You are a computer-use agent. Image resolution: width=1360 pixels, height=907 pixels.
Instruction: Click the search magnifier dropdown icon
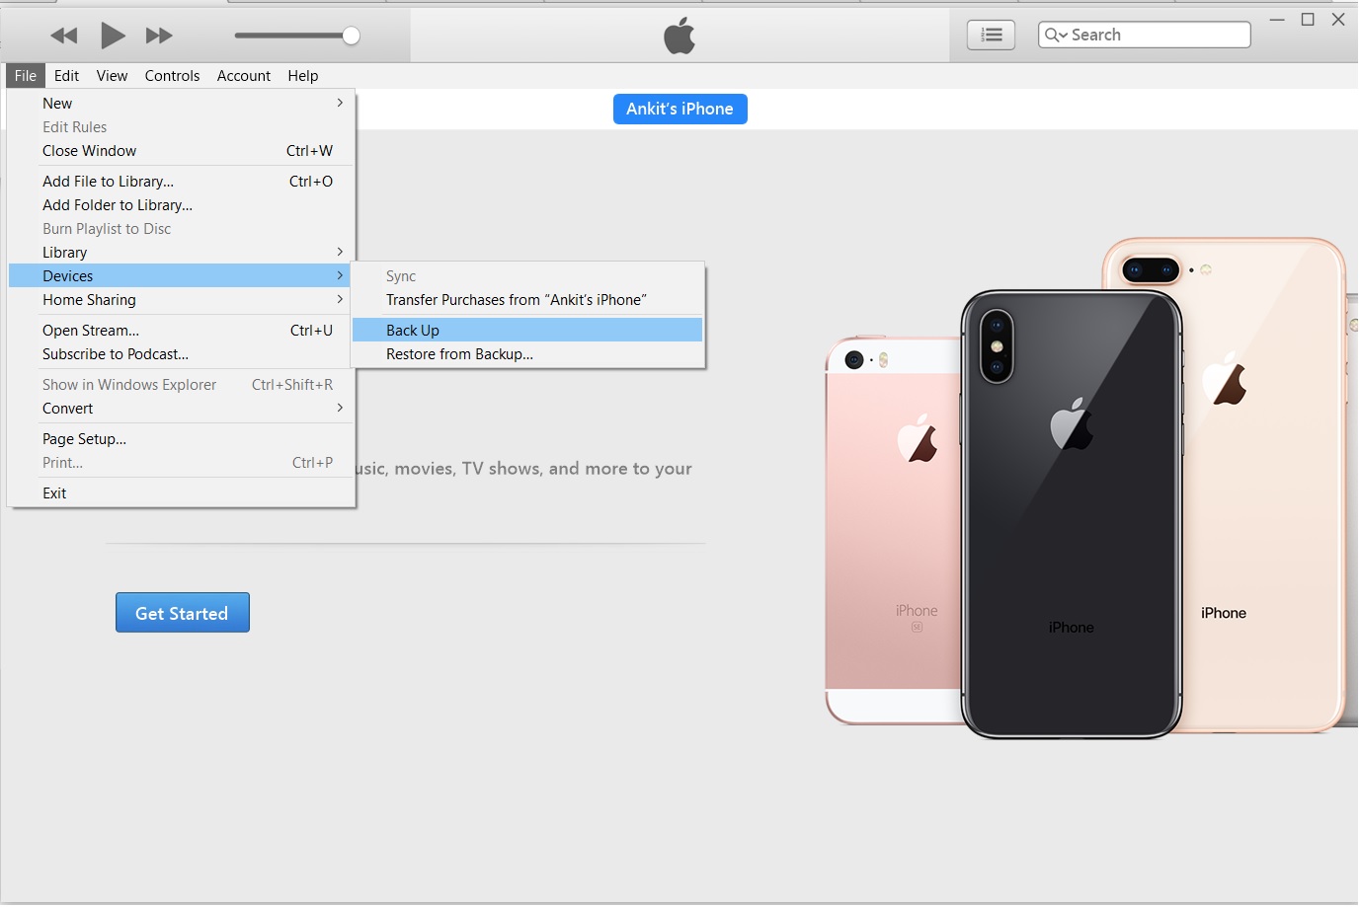coord(1056,35)
